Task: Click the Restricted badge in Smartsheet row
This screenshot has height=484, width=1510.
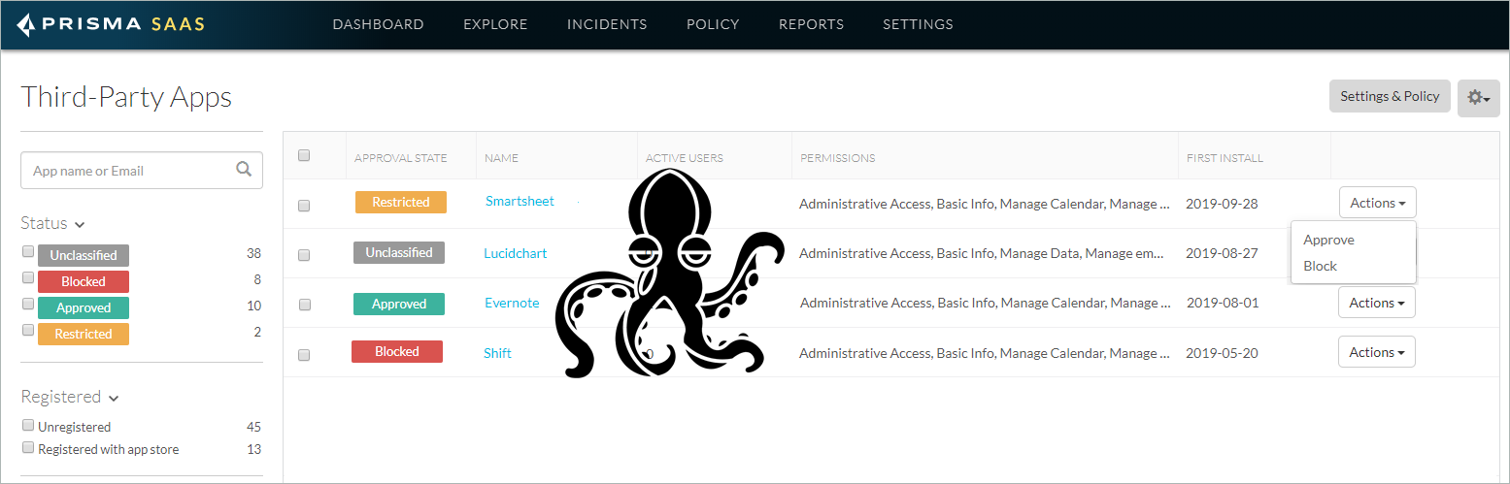Action: pyautogui.click(x=400, y=202)
